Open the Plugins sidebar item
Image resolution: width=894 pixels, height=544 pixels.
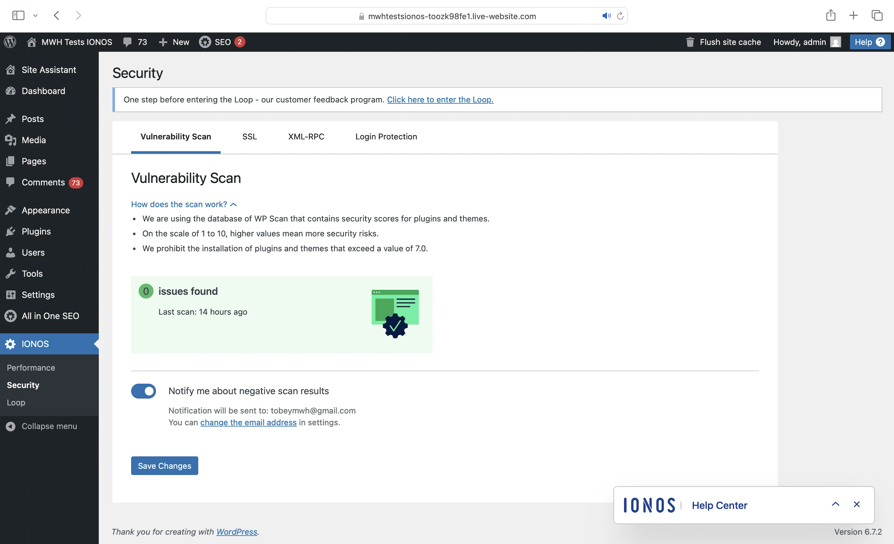pyautogui.click(x=36, y=231)
